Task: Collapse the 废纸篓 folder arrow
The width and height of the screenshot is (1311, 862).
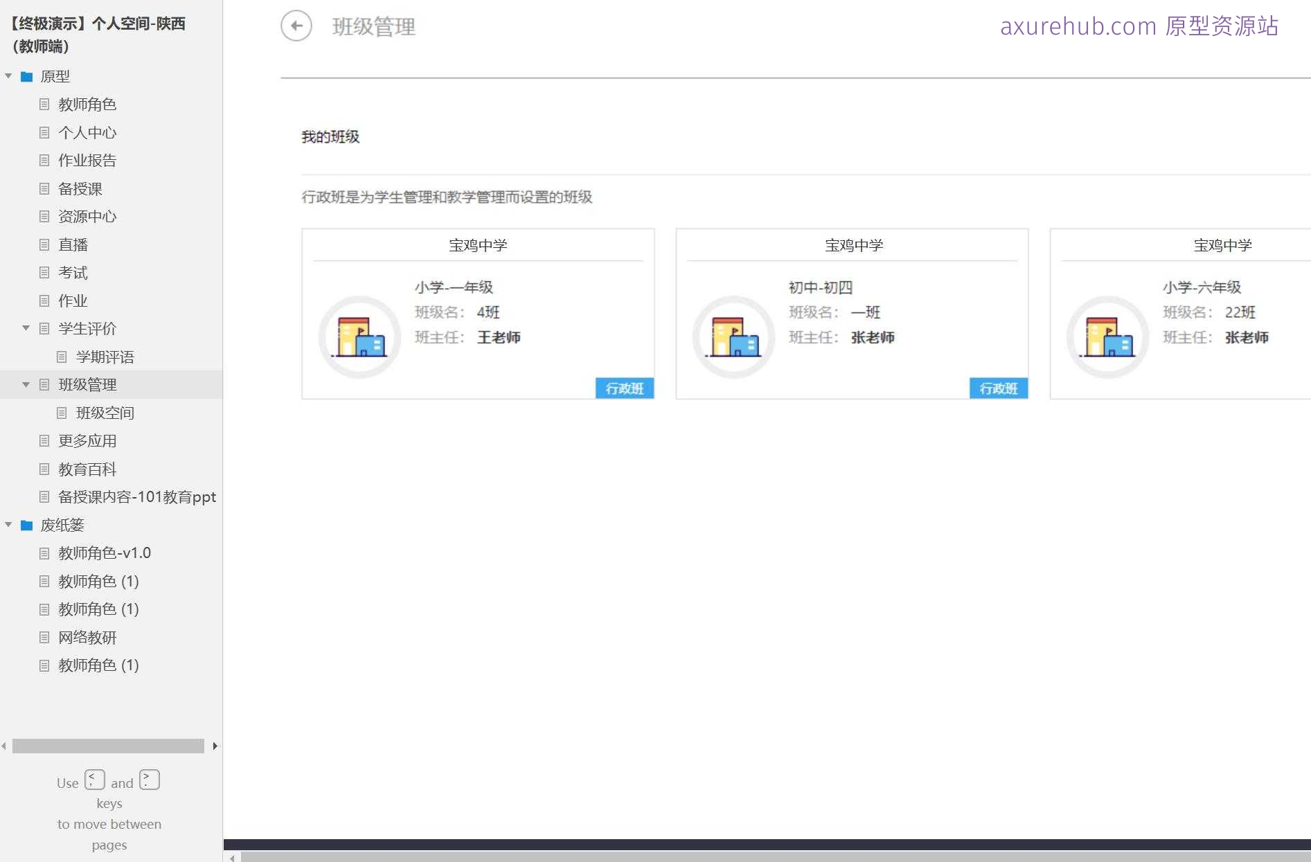Action: pyautogui.click(x=8, y=526)
